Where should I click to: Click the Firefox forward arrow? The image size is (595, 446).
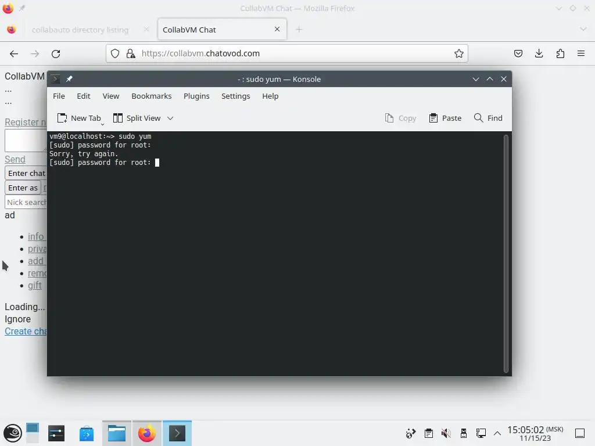coord(35,54)
